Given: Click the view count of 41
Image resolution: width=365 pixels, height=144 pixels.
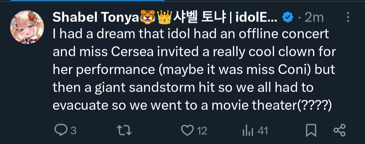Looking at the screenshot, I should pyautogui.click(x=262, y=131).
